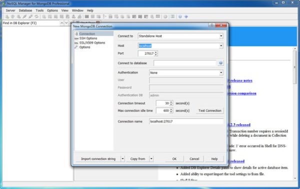
Task: Increase Connection timeout with up arrow
Action: 171,102
